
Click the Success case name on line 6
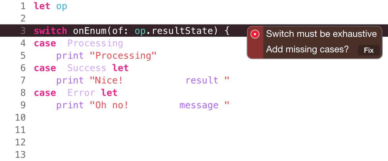coord(87,68)
